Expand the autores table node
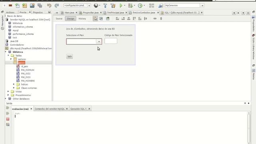The image size is (256, 144). point(11,59)
